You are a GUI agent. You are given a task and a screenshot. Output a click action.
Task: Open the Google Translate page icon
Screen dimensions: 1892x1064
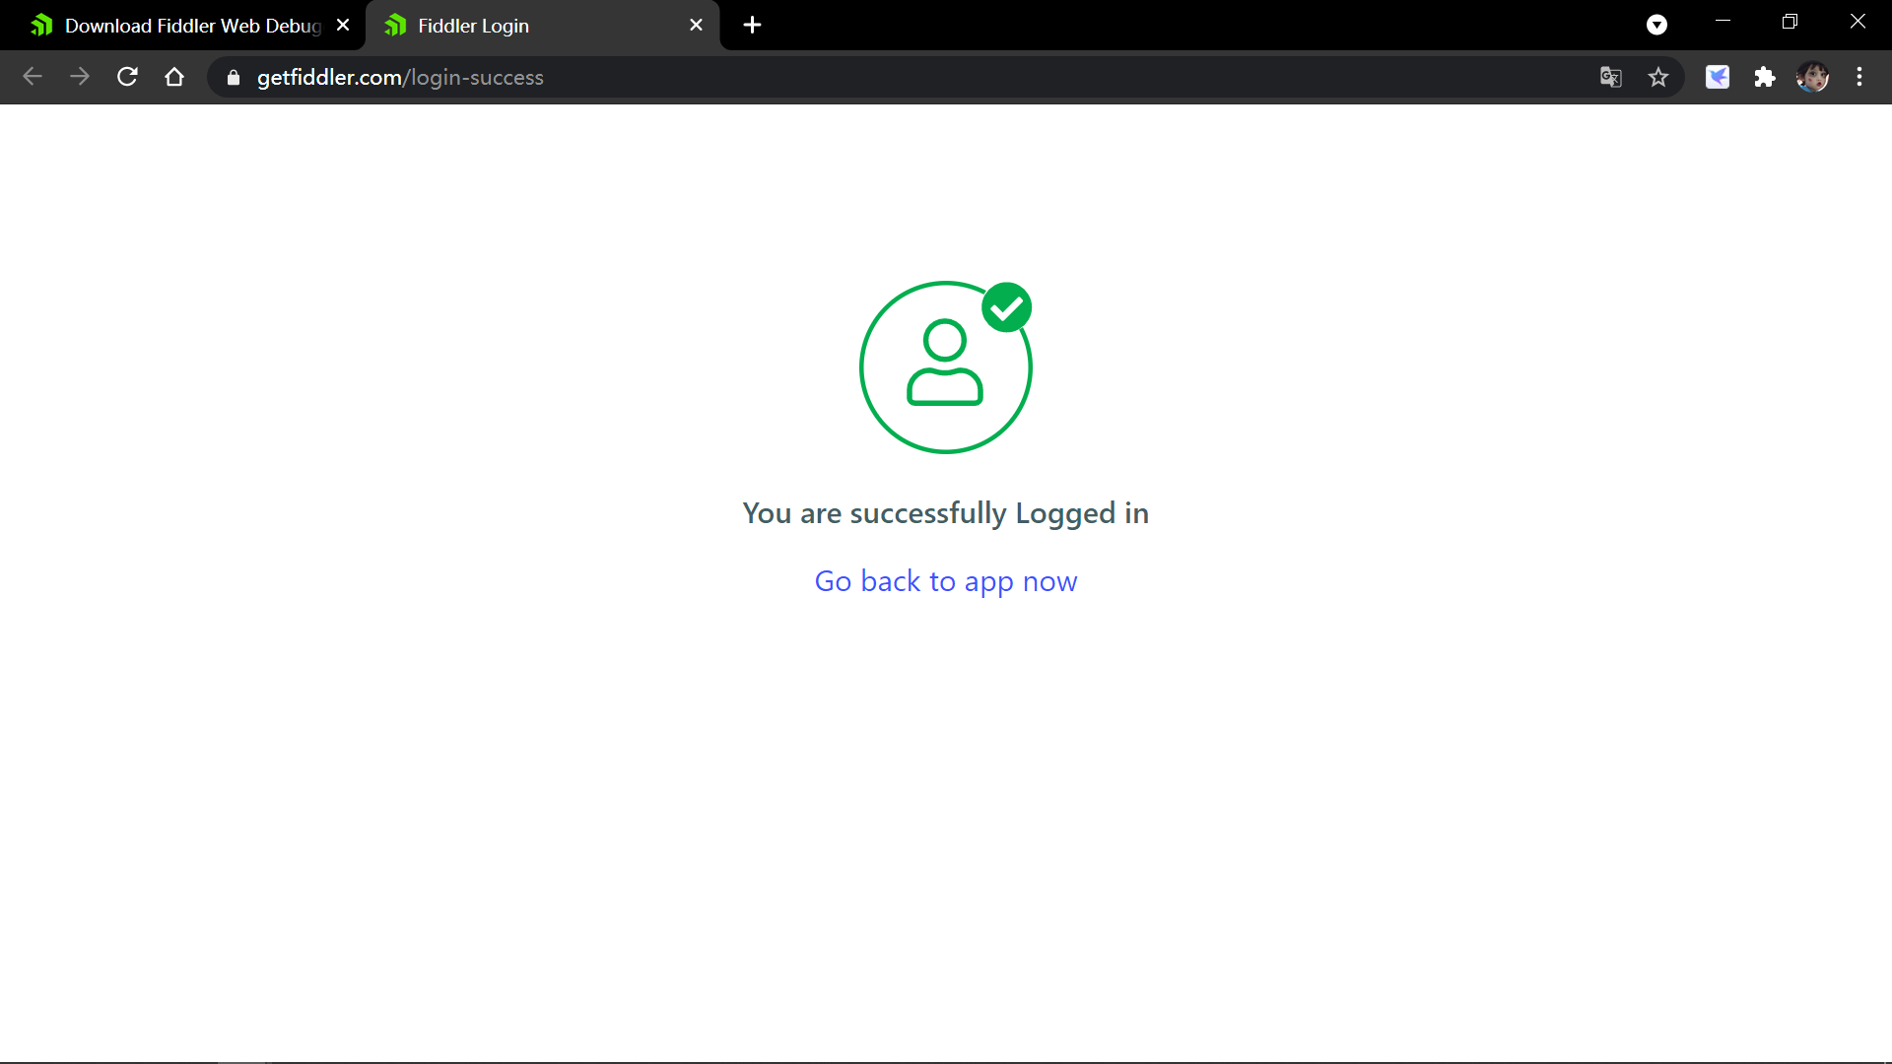[1611, 77]
